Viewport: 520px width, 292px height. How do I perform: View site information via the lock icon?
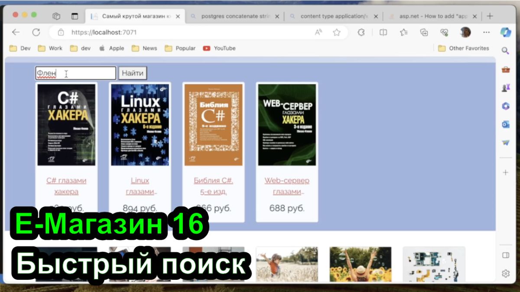click(61, 32)
